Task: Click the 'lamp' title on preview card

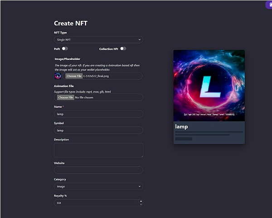Action: [181, 127]
